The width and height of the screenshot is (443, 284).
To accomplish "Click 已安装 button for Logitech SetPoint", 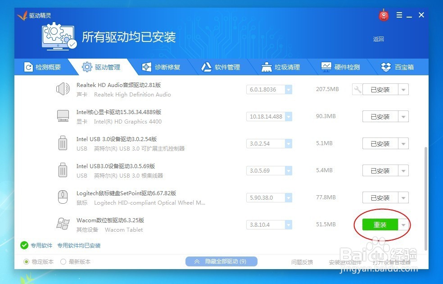I will pos(380,198).
